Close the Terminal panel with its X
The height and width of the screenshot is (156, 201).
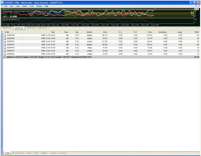click(x=2, y=31)
